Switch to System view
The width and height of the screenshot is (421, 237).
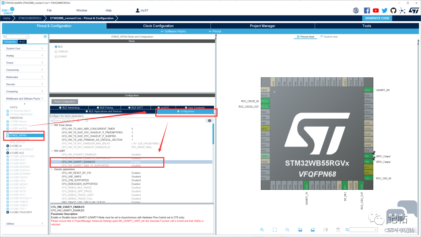coord(329,37)
